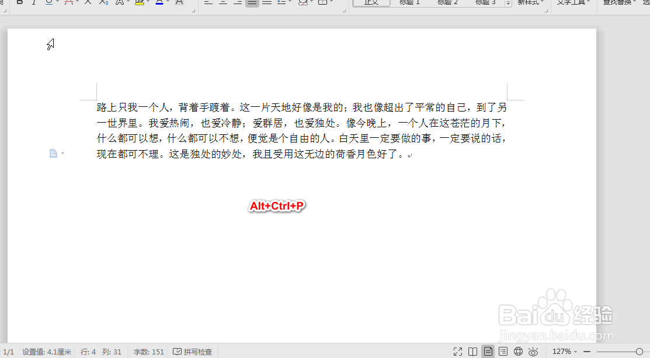Switch to web layout view
This screenshot has height=358, width=650.
pyautogui.click(x=518, y=352)
